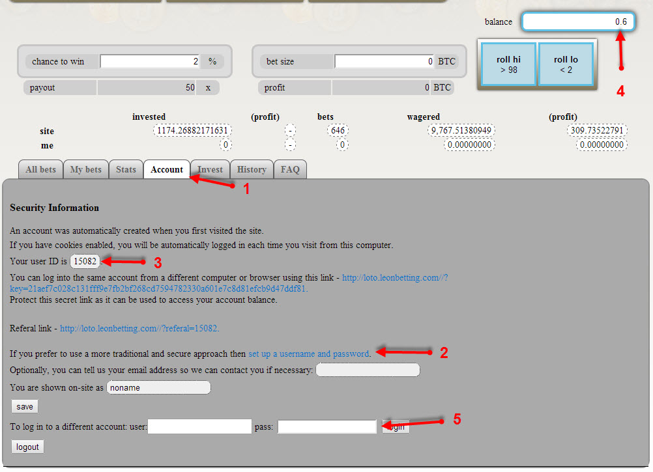The width and height of the screenshot is (653, 472).
Task: Click the balance field
Action: coord(577,21)
